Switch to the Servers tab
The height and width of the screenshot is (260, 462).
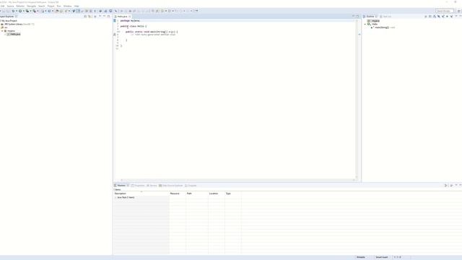(x=152, y=186)
